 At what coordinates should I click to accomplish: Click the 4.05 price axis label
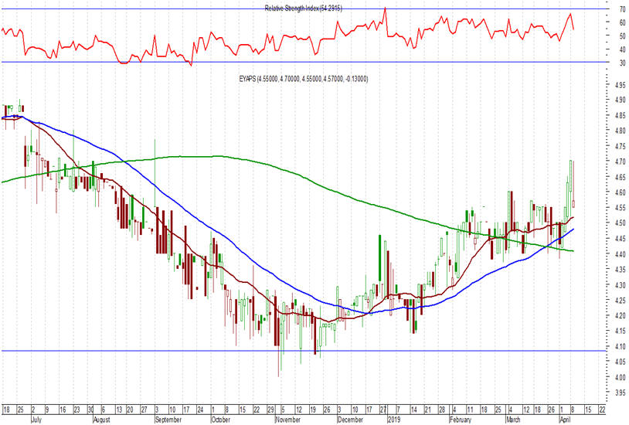click(x=620, y=362)
